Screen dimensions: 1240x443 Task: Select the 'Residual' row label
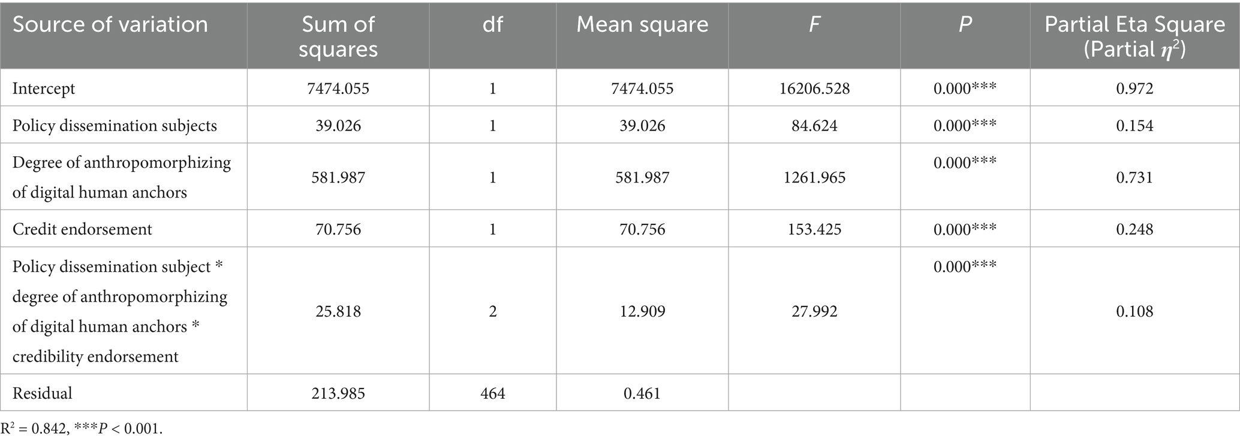click(x=42, y=393)
